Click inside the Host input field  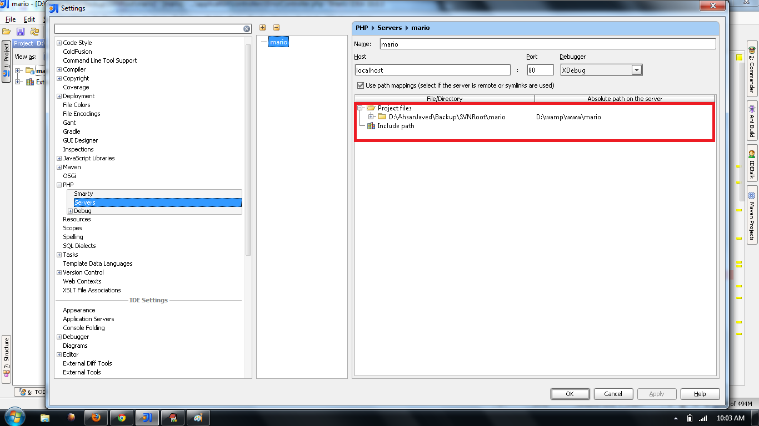[433, 69]
